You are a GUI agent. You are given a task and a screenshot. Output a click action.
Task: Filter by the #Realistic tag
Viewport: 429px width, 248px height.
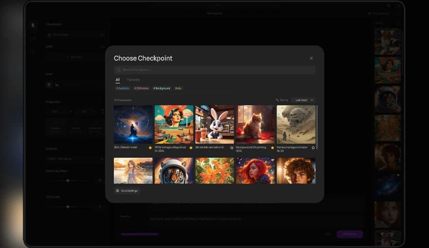point(122,88)
